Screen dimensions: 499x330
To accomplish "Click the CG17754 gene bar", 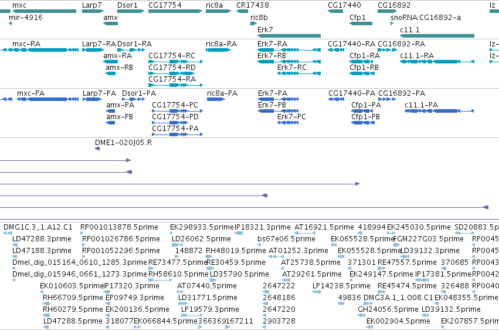I will pos(175,11).
